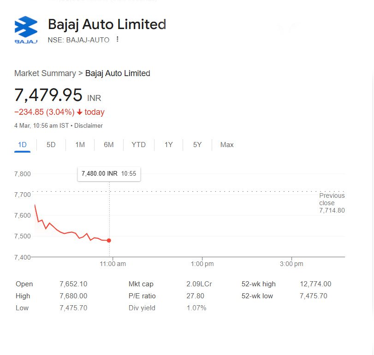Click the 7,480.00 INR chart tooltip
374x355 pixels.
[x=109, y=174]
